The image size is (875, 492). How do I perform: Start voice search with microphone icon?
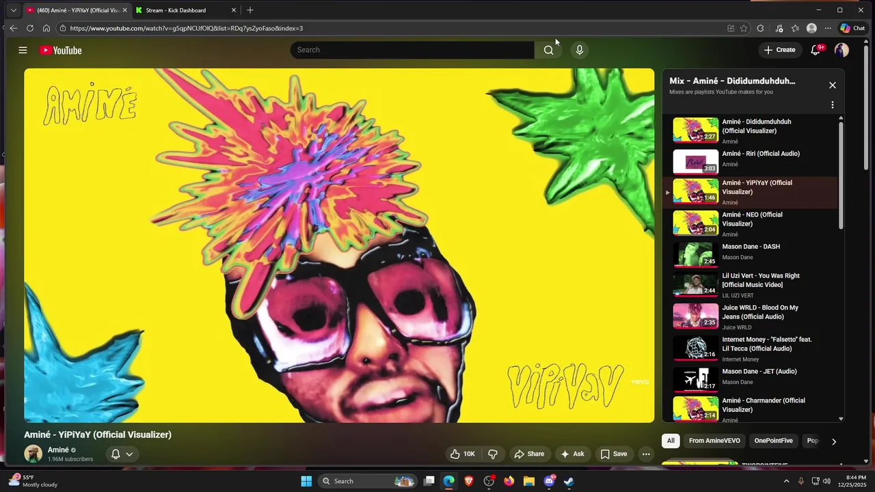click(579, 50)
